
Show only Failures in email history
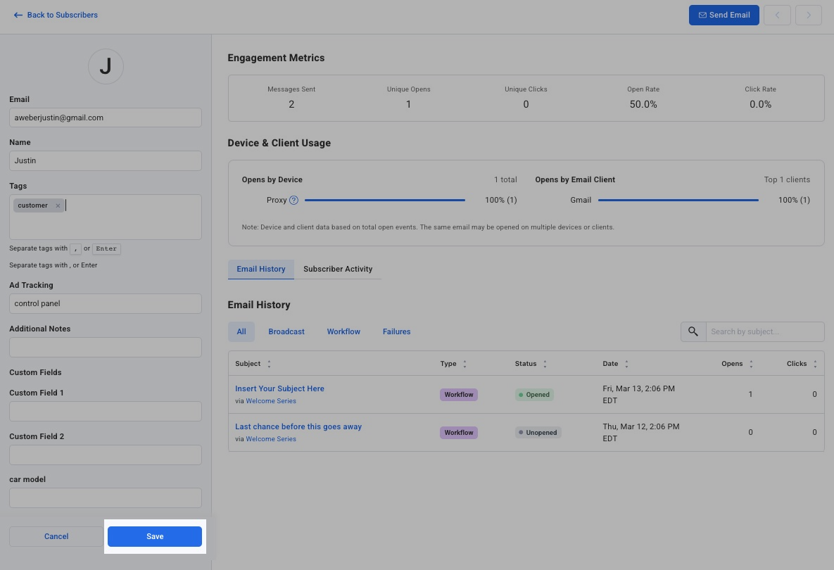(x=396, y=331)
